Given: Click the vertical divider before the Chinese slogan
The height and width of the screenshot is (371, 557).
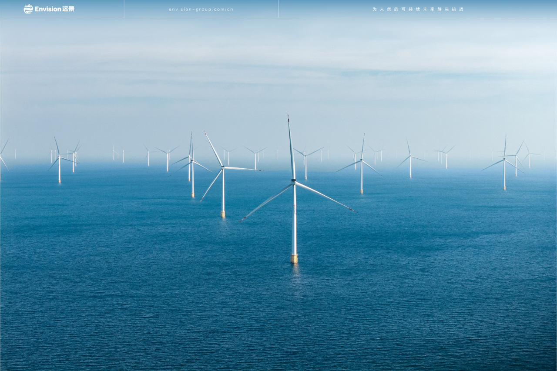Looking at the screenshot, I should 278,9.
